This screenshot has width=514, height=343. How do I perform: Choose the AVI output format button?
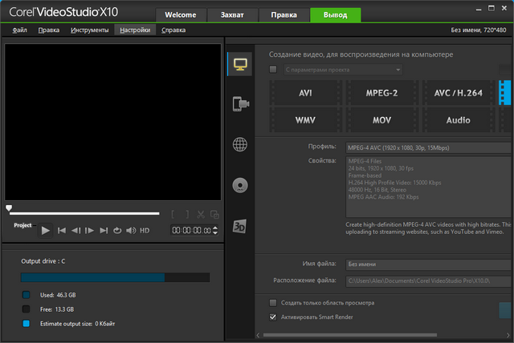pyautogui.click(x=305, y=93)
